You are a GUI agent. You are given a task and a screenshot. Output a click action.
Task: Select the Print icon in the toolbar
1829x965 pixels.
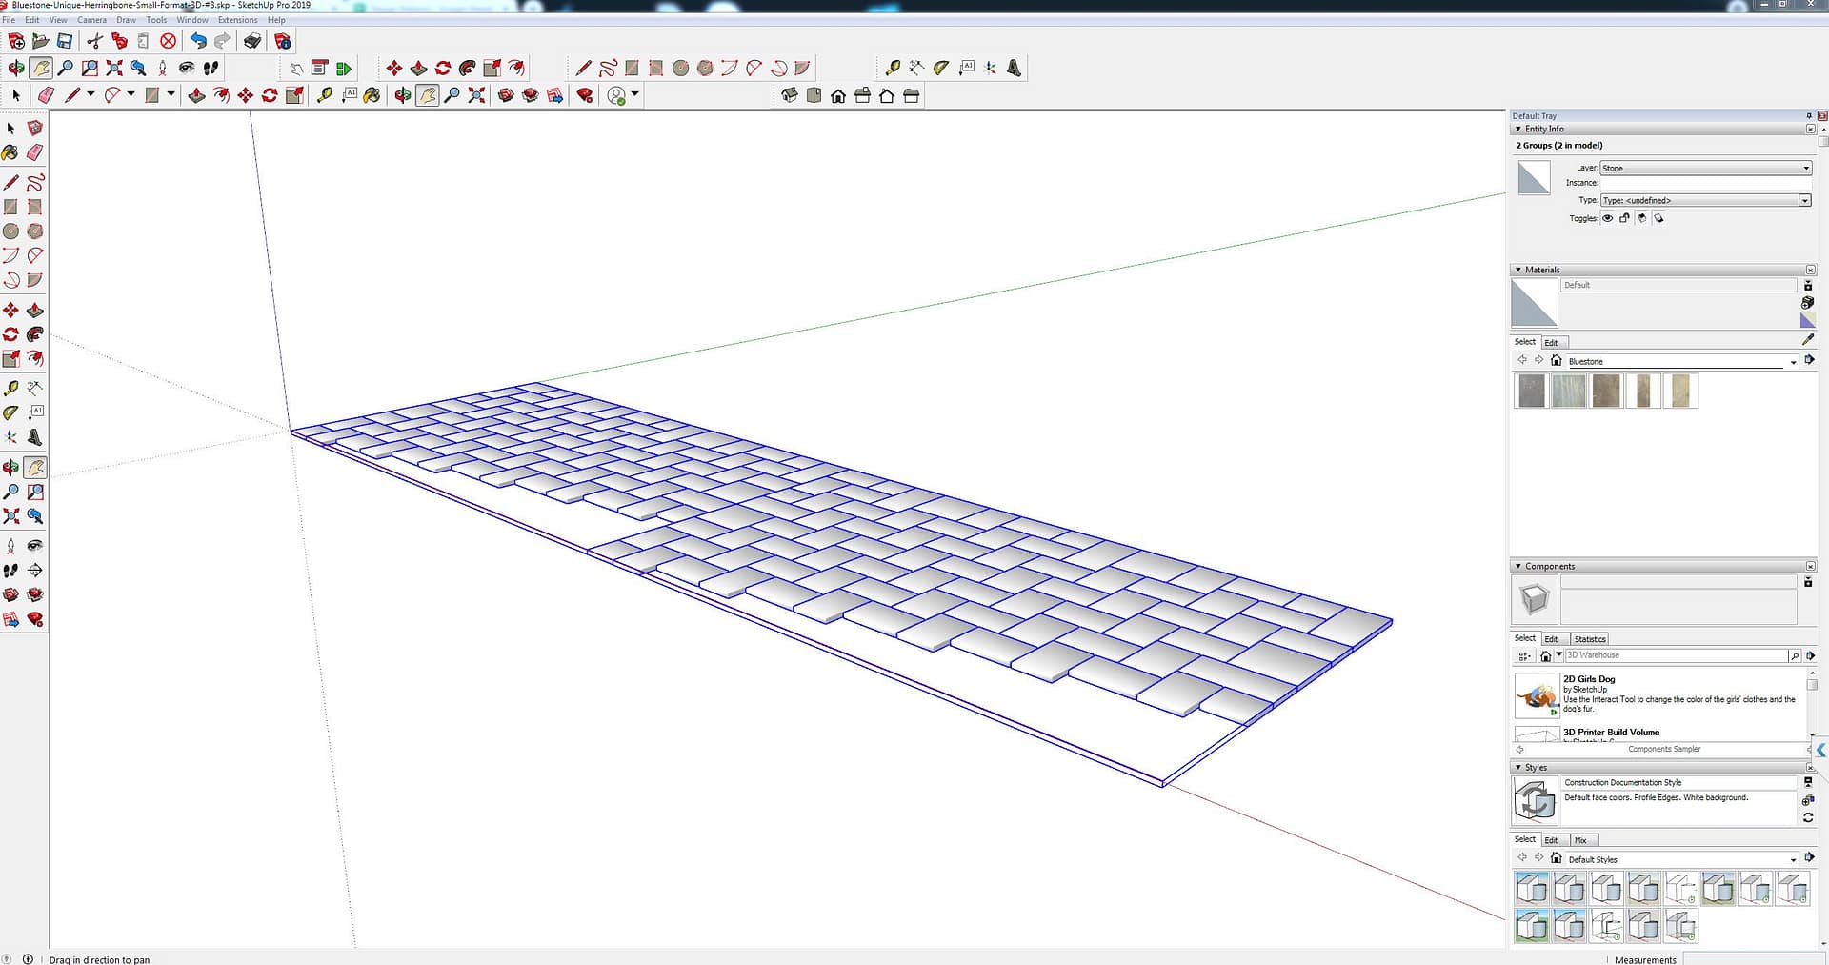[x=251, y=41]
